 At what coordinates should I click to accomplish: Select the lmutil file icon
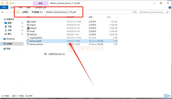[28, 31]
